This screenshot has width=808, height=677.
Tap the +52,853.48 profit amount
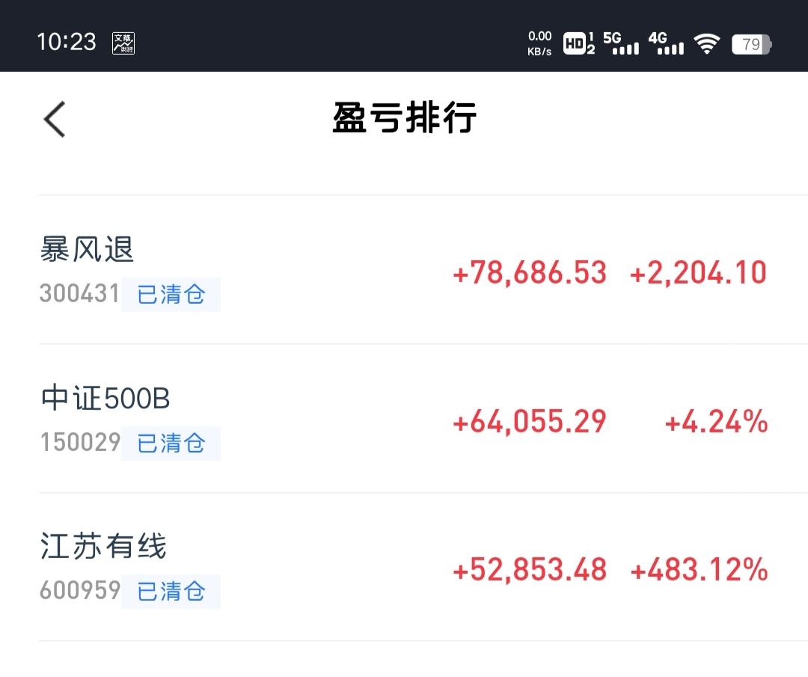[x=530, y=571]
